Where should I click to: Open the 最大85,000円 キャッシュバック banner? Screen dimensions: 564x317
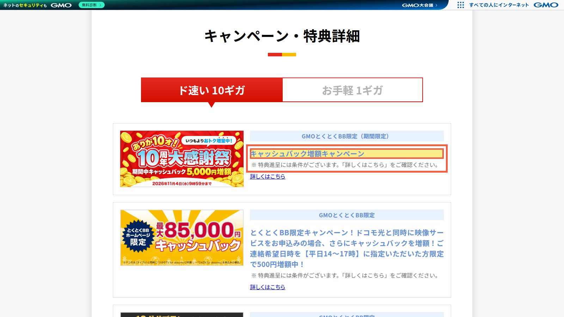tap(182, 238)
